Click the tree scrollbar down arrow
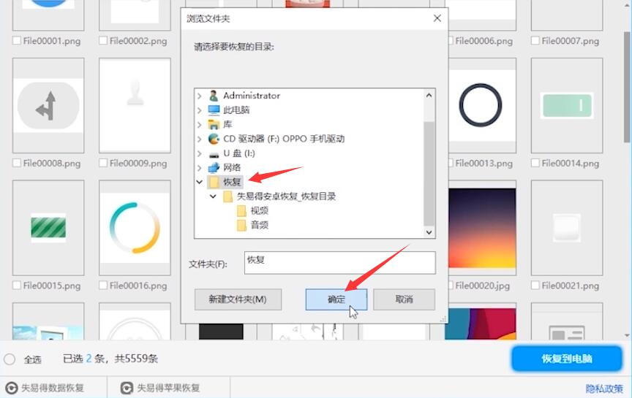Image resolution: width=632 pixels, height=398 pixels. coord(429,232)
